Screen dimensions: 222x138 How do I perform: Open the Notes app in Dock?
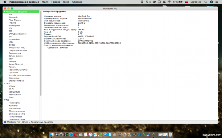click(86, 135)
